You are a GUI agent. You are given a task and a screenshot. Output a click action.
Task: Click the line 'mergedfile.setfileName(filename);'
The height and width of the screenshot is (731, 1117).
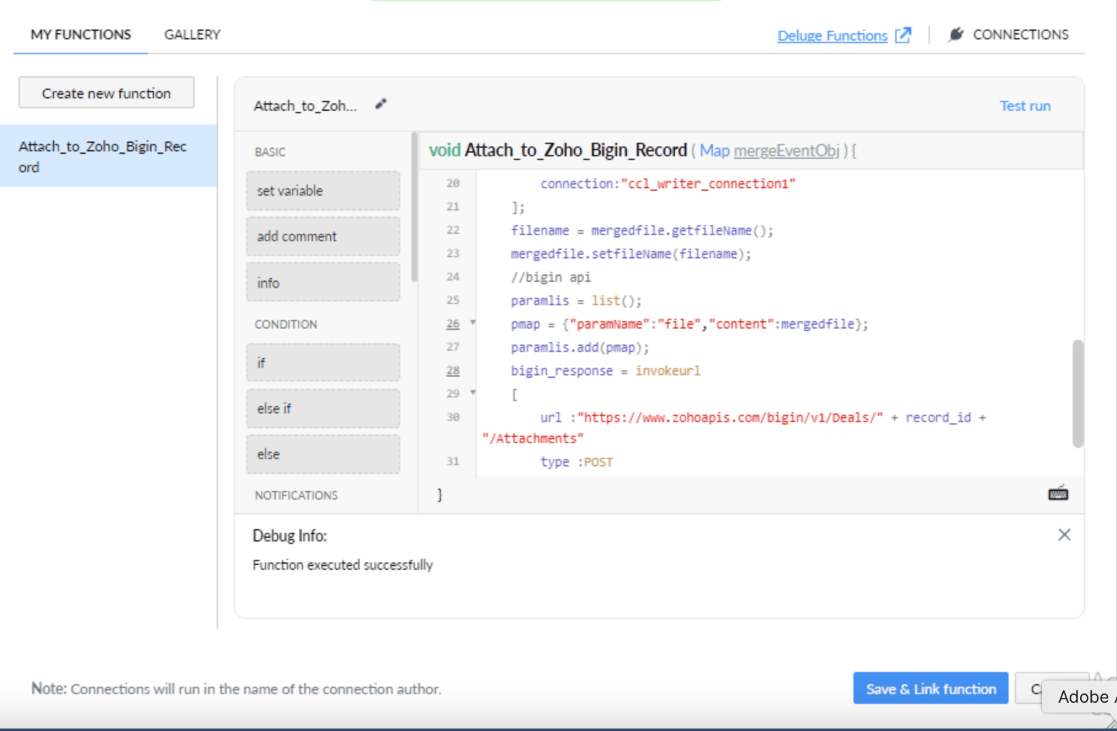pyautogui.click(x=631, y=254)
